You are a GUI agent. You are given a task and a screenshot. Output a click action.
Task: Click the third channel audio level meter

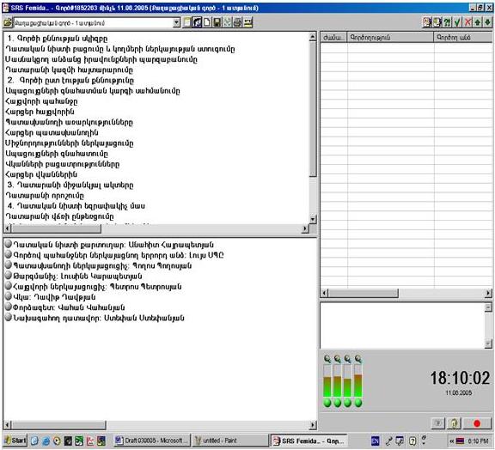[347, 381]
